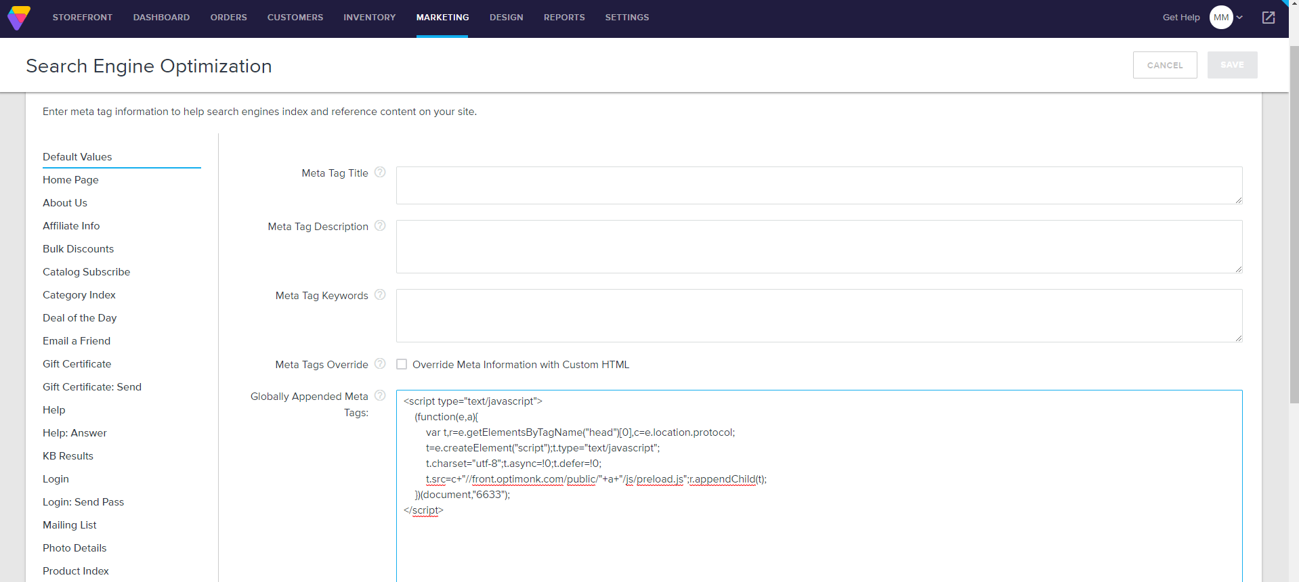Viewport: 1299px width, 582px height.
Task: Show help for Globally Appended Meta Tags
Action: coord(380,395)
